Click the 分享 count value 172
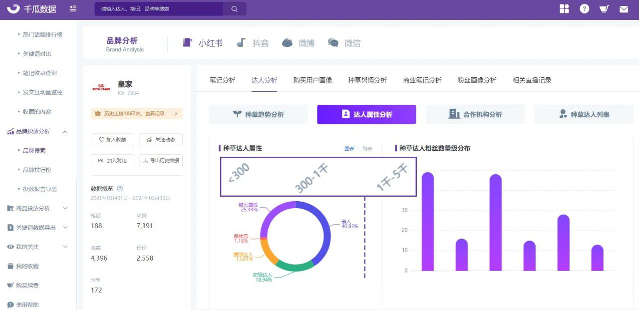 click(96, 290)
